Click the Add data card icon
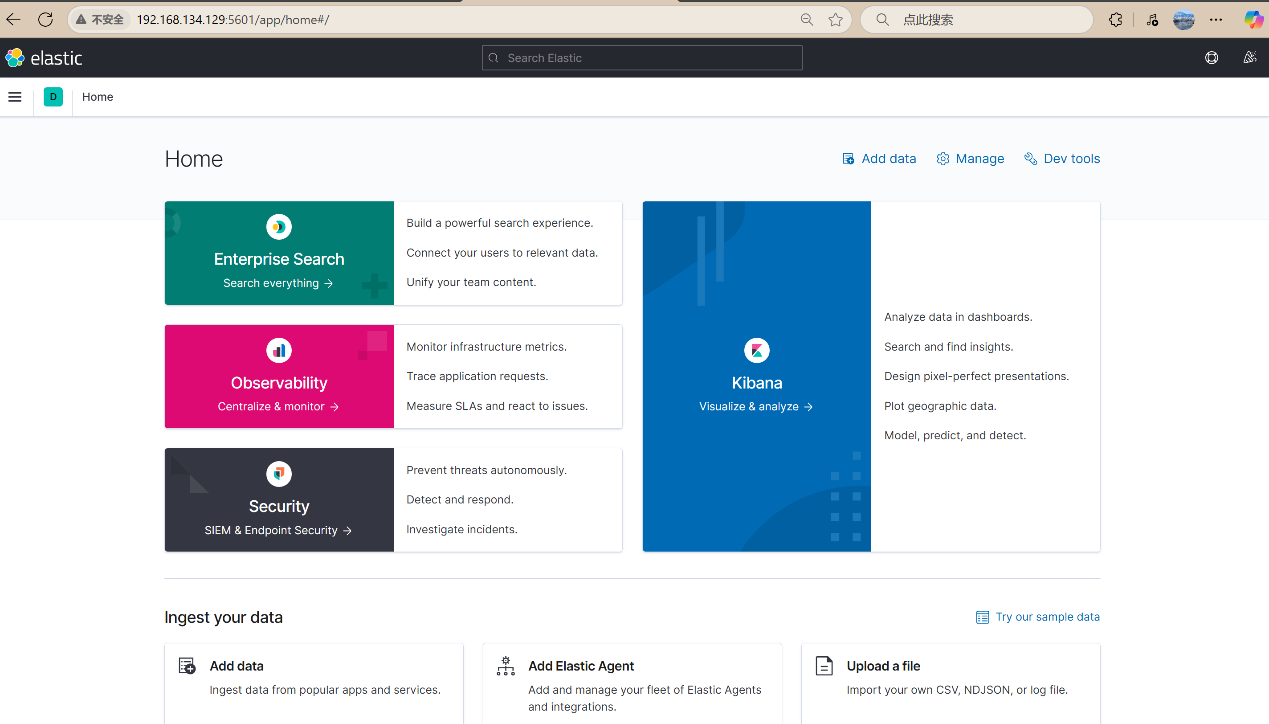Screen dimensions: 1269x724 (x=187, y=665)
